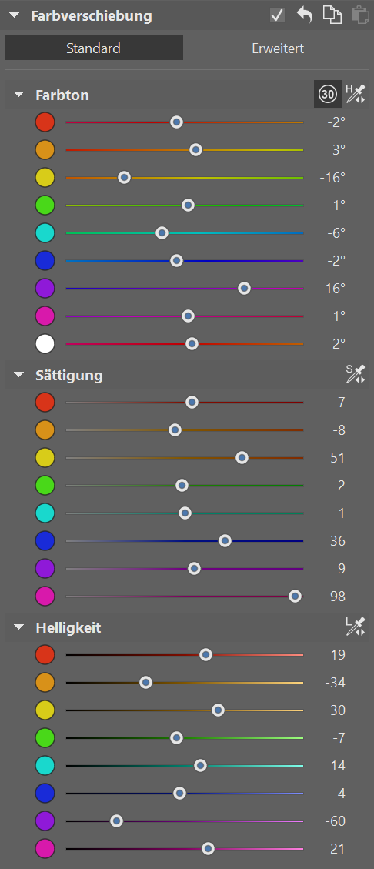Viewport: 374px width, 869px height.
Task: Toggle the 30 degree range icon
Action: tap(328, 94)
